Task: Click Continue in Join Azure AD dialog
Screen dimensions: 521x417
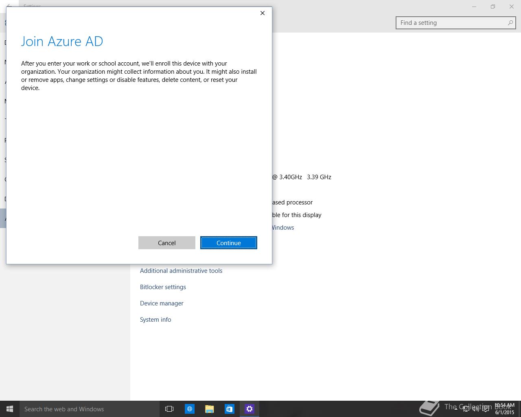Action: click(x=228, y=243)
